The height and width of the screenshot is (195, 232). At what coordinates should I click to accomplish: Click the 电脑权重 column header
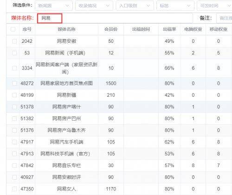193,29
